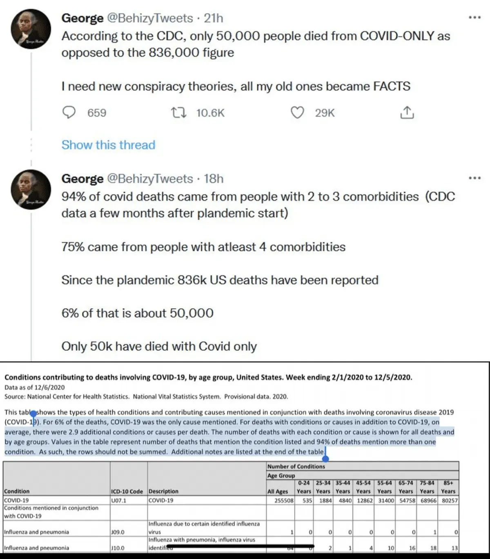
Task: Click George's avatar on the 21h tweet
Action: pyautogui.click(x=31, y=29)
